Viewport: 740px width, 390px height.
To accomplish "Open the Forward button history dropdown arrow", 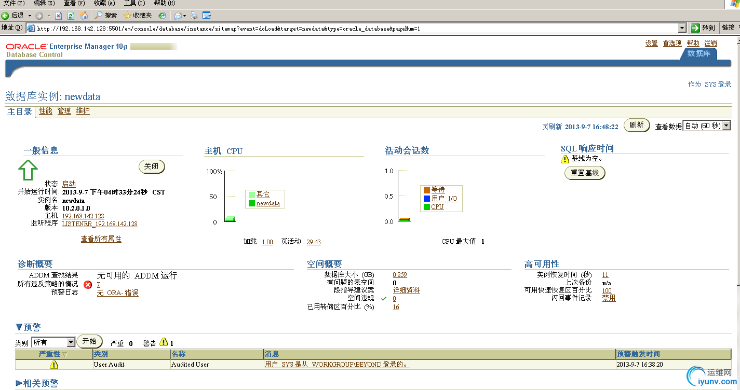I will click(49, 16).
